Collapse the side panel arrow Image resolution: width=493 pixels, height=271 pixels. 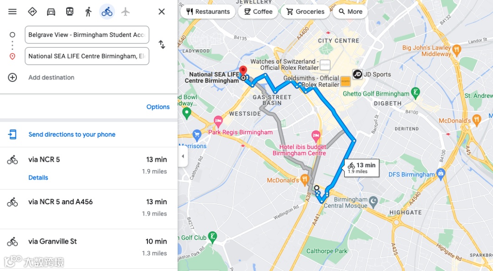183,156
